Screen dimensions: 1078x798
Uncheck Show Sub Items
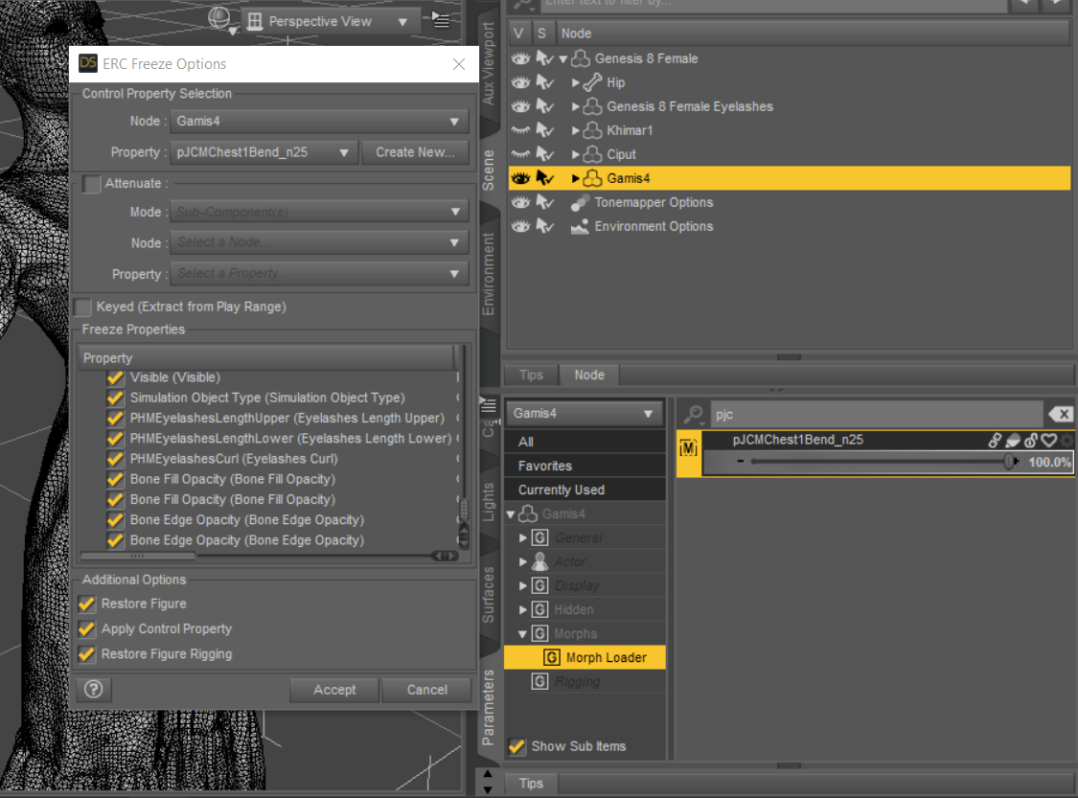coord(517,745)
